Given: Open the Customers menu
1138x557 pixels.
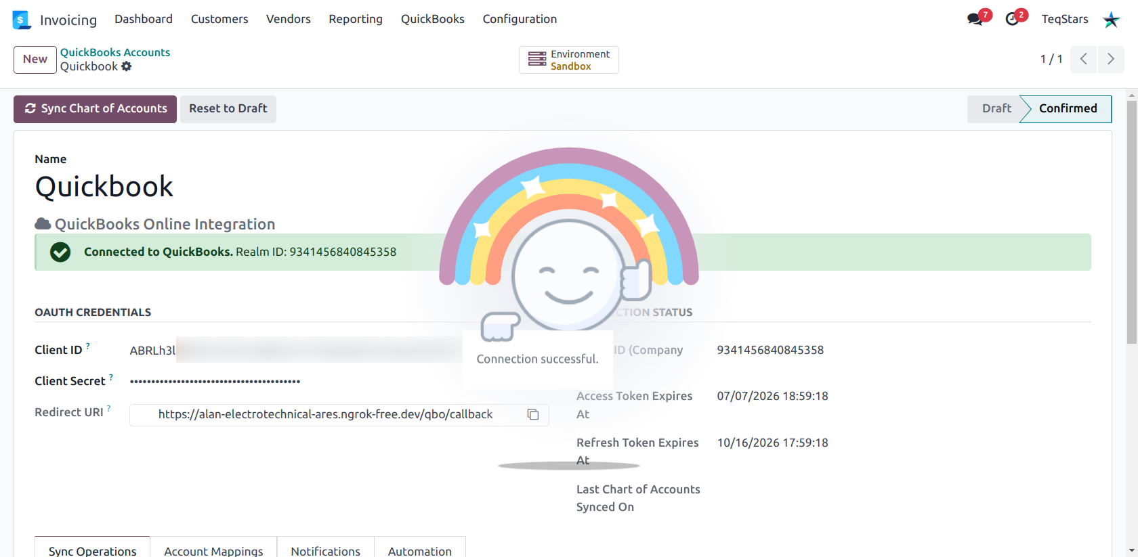Looking at the screenshot, I should click(219, 19).
